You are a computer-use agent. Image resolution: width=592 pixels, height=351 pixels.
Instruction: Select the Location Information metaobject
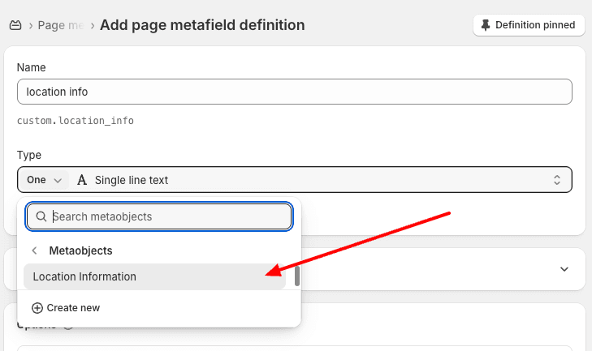pyautogui.click(x=84, y=276)
